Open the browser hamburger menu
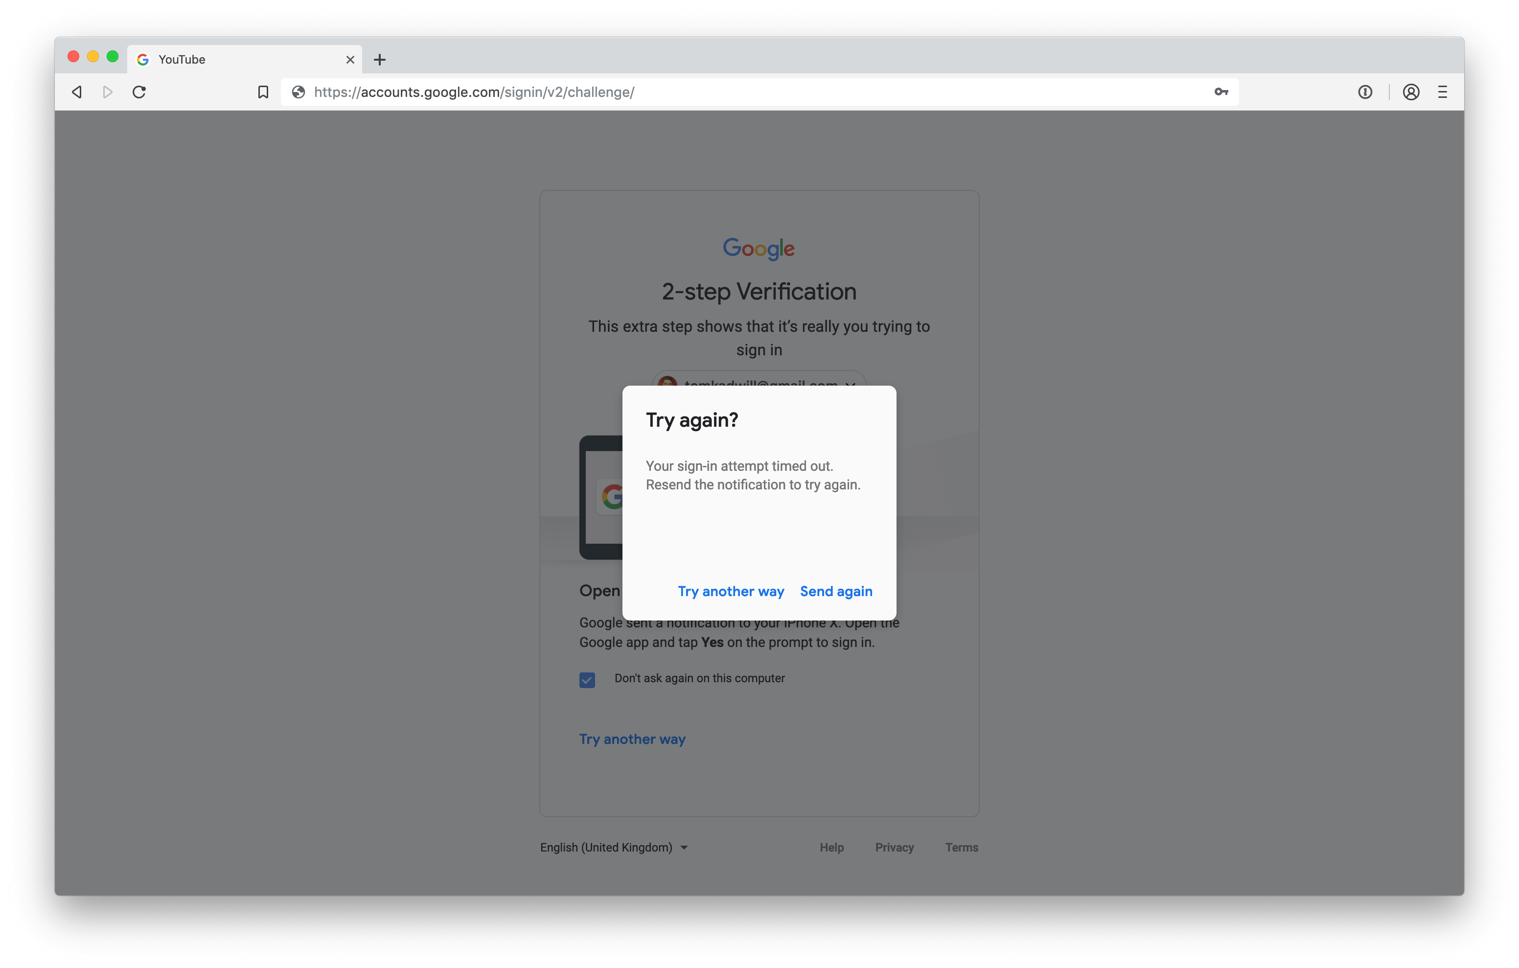The height and width of the screenshot is (968, 1519). pos(1442,92)
